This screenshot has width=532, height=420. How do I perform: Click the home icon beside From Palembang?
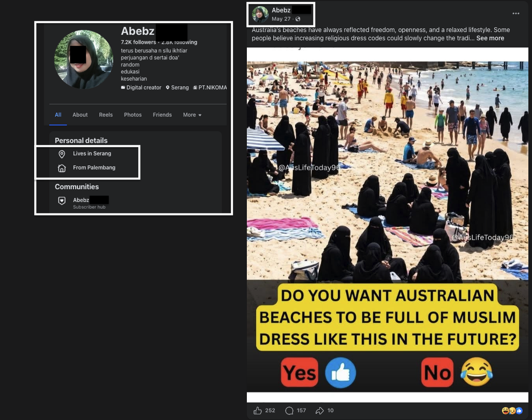tap(62, 168)
